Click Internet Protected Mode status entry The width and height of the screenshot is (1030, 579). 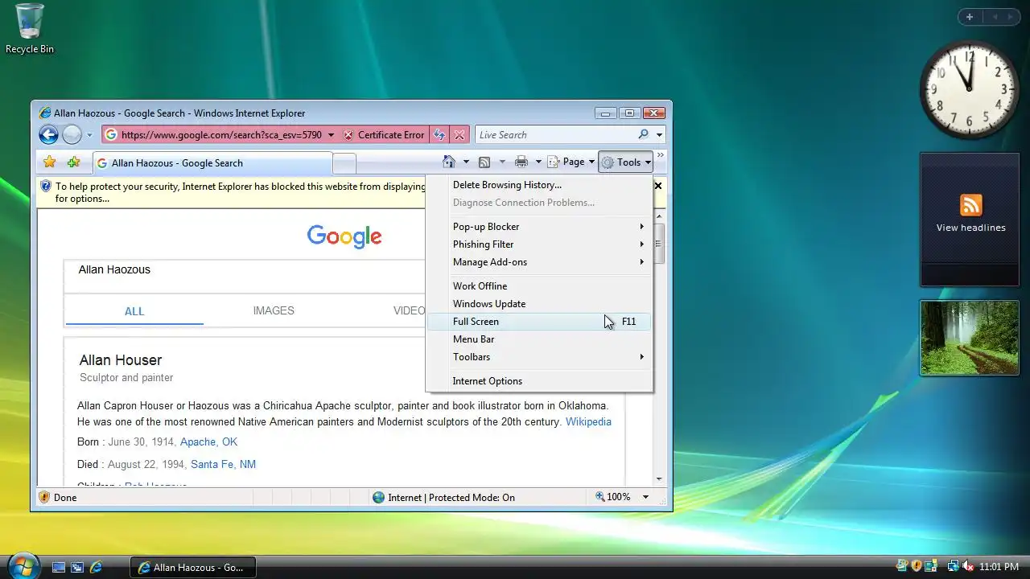pyautogui.click(x=443, y=497)
